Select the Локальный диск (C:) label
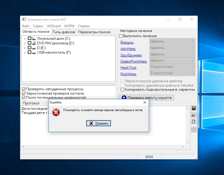 (54, 38)
